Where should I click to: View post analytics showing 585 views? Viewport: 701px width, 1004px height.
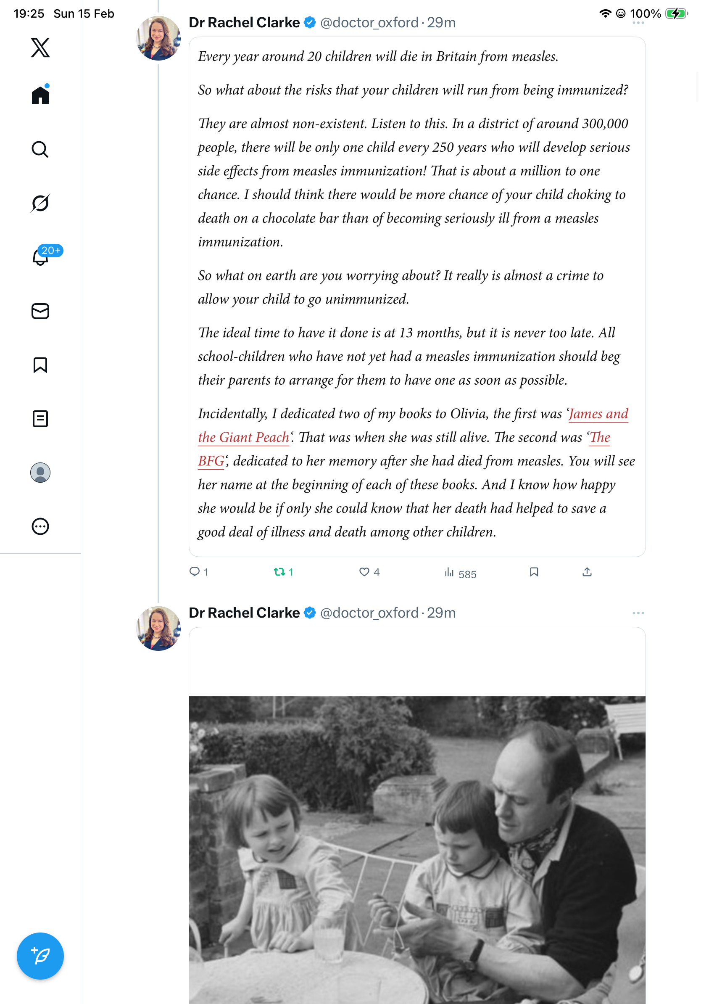coord(449,572)
